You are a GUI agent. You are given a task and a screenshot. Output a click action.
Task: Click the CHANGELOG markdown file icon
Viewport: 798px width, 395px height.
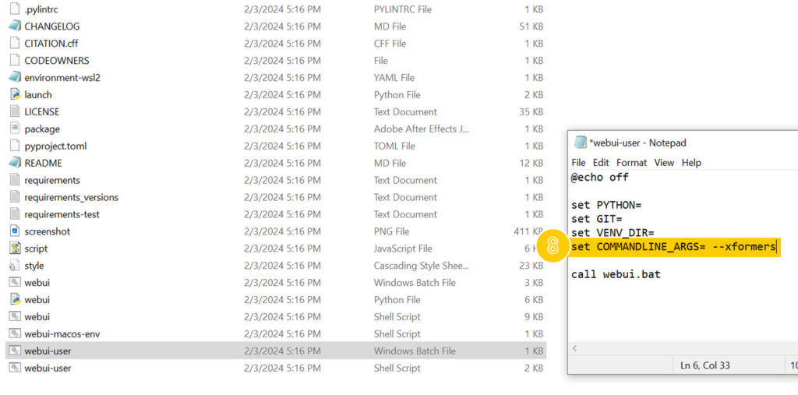[15, 26]
